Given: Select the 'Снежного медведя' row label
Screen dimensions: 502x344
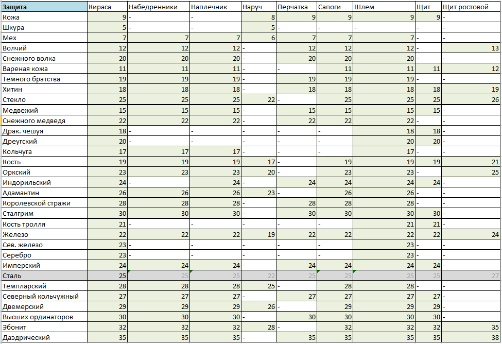Looking at the screenshot, I should [44, 121].
